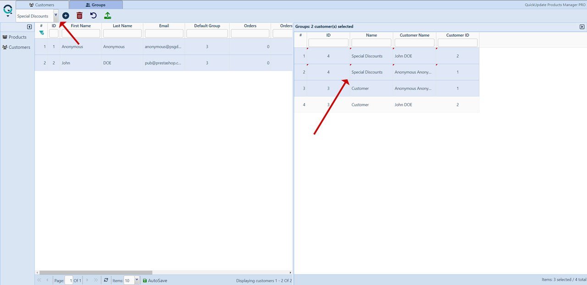Image resolution: width=587 pixels, height=285 pixels.
Task: Switch to the Groups tab
Action: tap(96, 5)
